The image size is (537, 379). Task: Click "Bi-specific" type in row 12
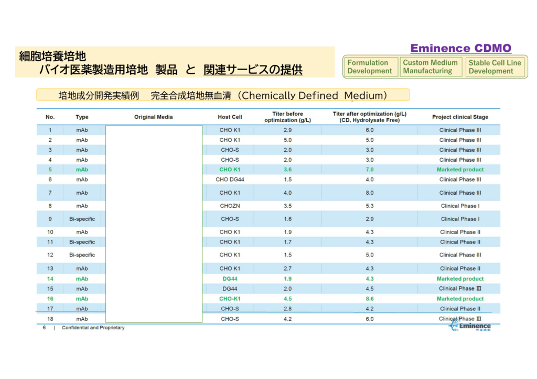82,255
